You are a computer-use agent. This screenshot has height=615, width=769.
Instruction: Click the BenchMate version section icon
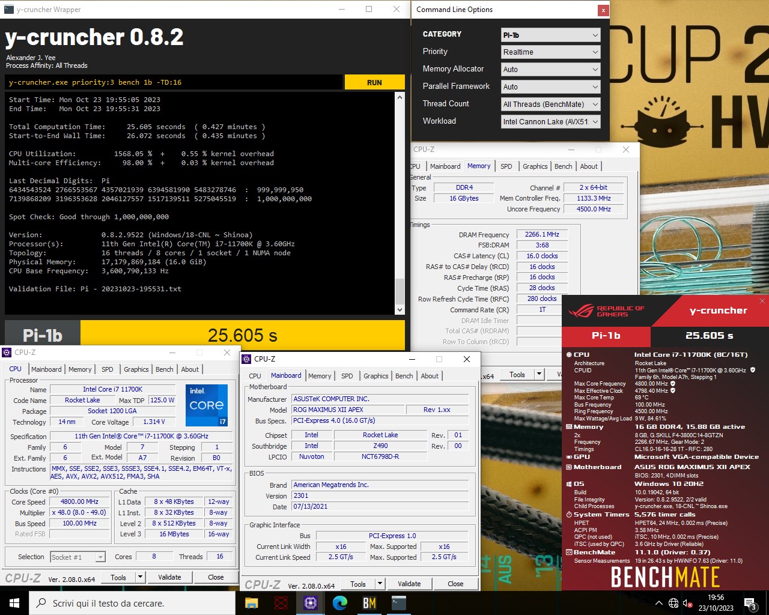pyautogui.click(x=568, y=553)
